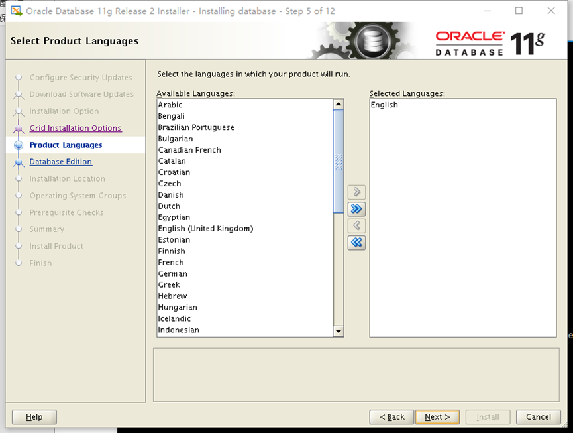Select Greek in Available Languages

(x=245, y=285)
